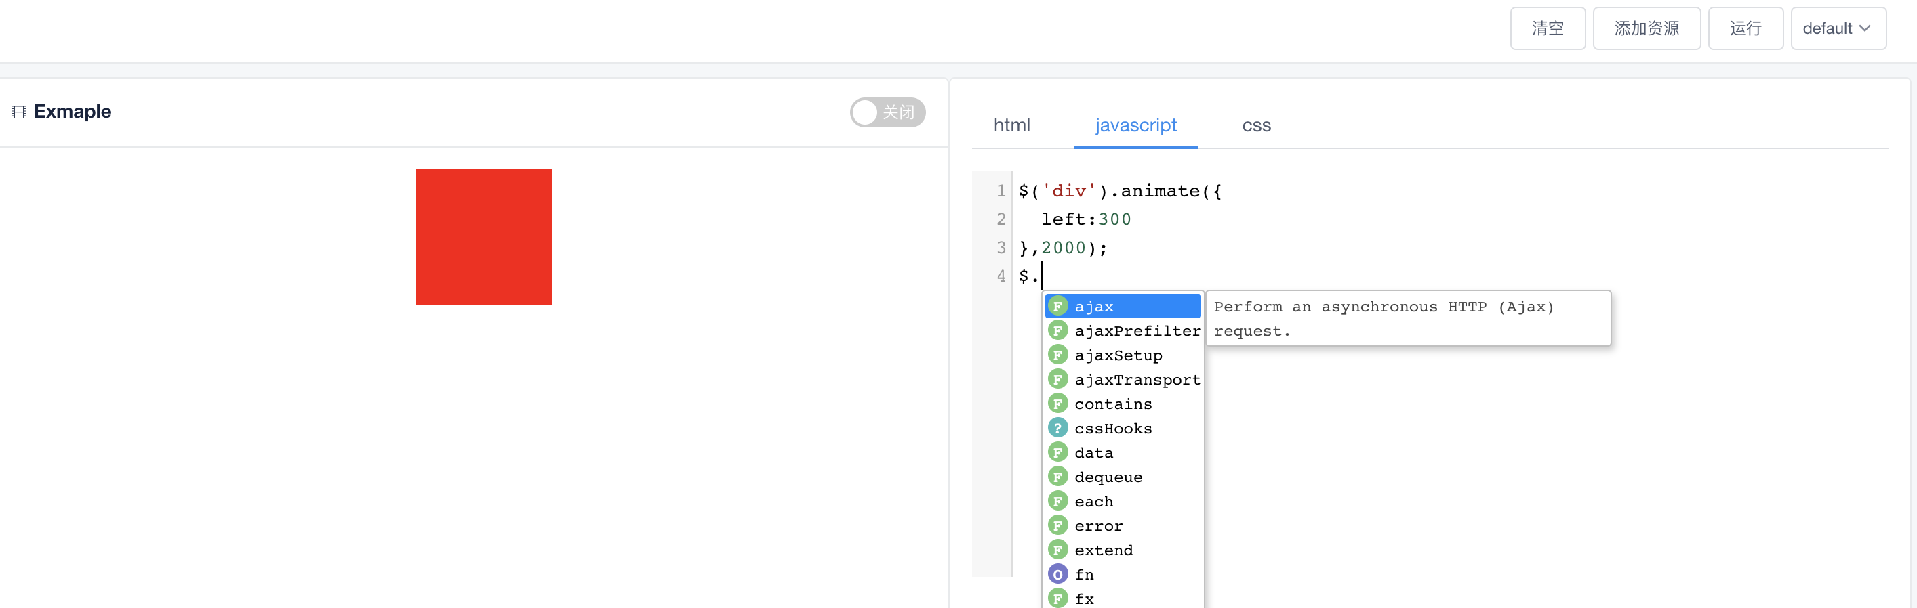Click code line 2 with left:300
This screenshot has width=1917, height=608.
[x=1086, y=219]
